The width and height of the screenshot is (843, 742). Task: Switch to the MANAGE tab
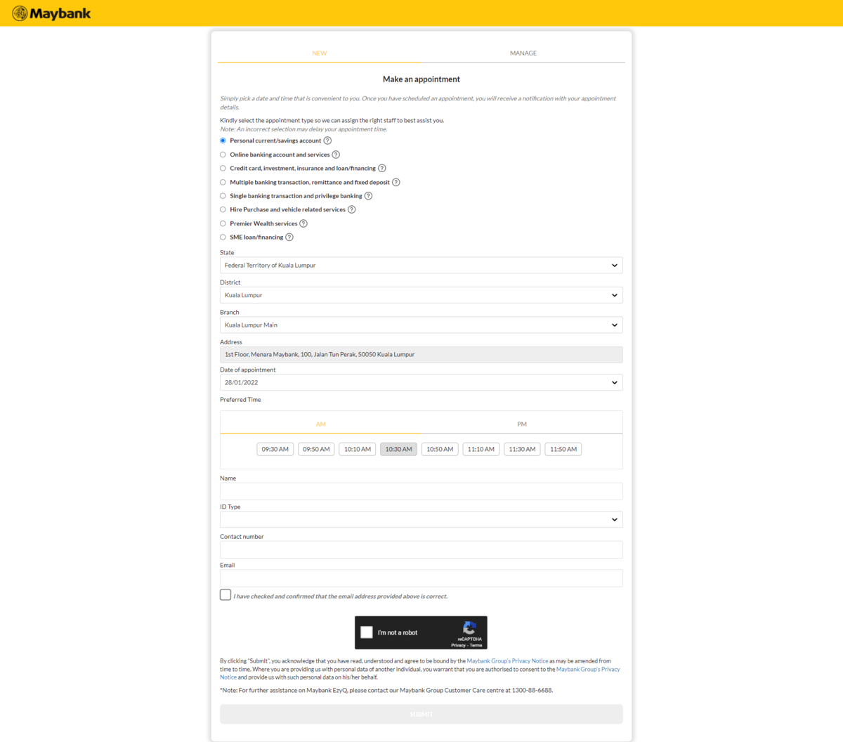pyautogui.click(x=523, y=53)
